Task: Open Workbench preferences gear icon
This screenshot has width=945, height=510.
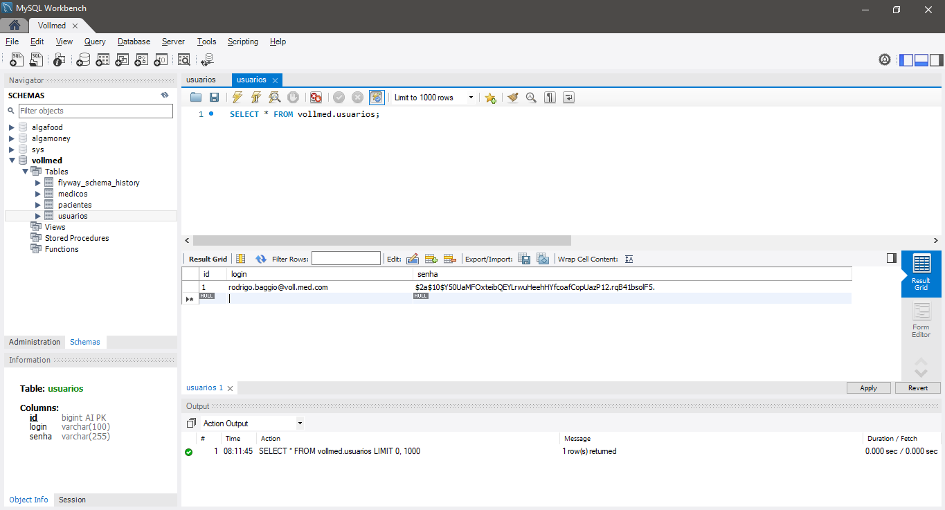Action: pos(885,60)
